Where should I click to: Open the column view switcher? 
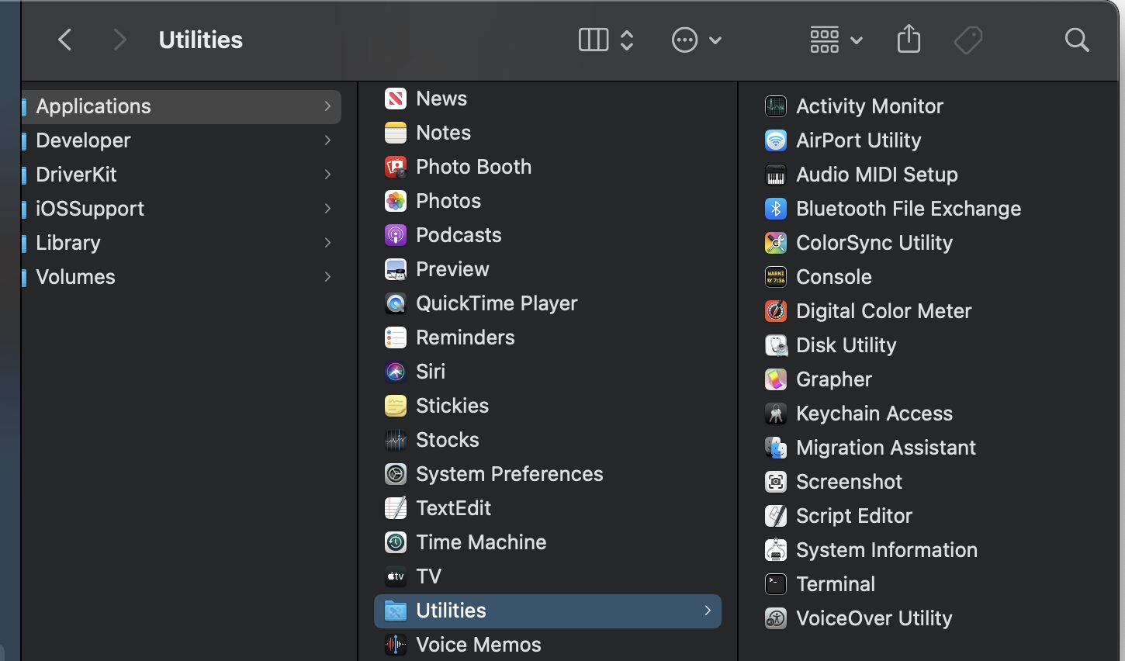(606, 40)
